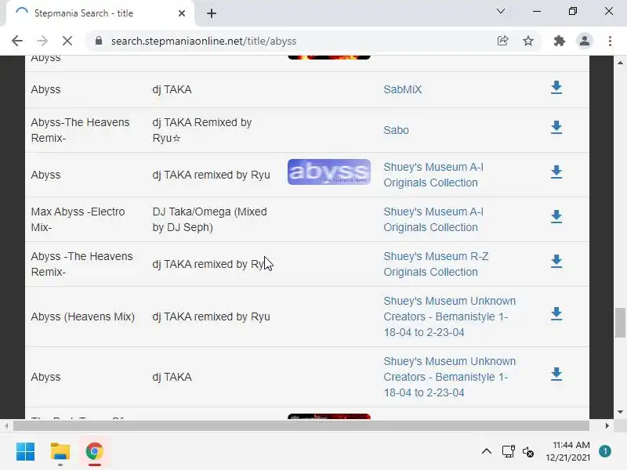Open the notification center badge
Viewport: 627px width, 470px height.
pos(605,451)
